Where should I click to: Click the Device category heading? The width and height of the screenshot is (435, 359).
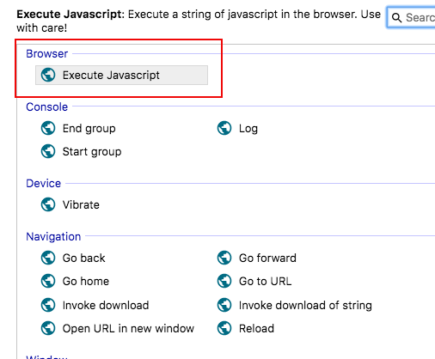(x=44, y=183)
